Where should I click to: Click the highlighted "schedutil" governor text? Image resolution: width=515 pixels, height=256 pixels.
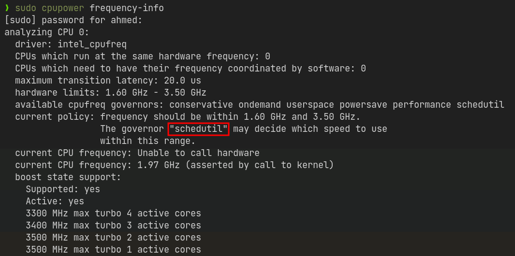coord(198,129)
